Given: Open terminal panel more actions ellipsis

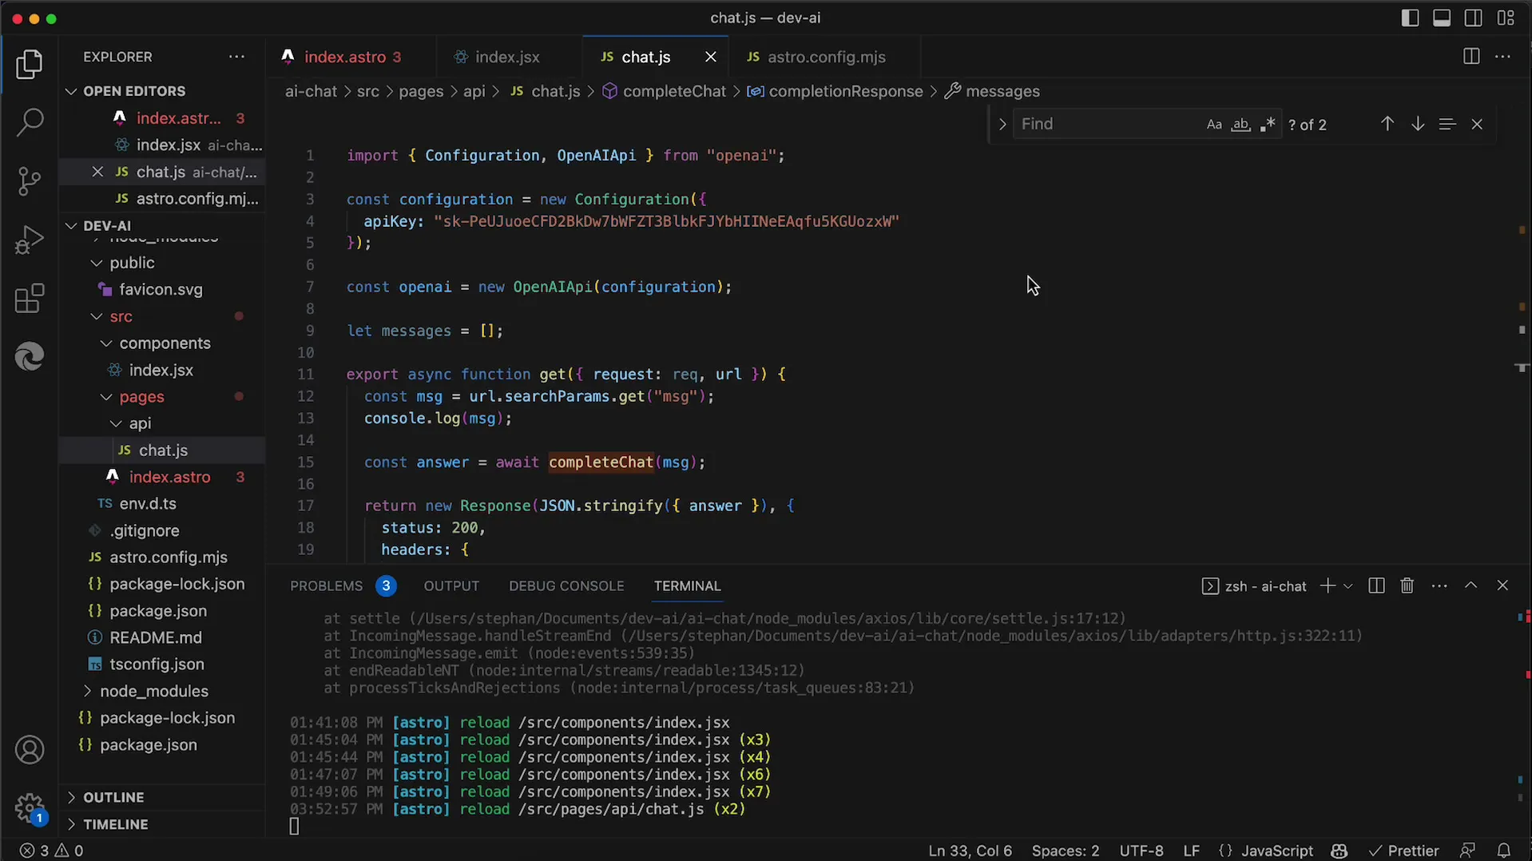Looking at the screenshot, I should point(1439,586).
